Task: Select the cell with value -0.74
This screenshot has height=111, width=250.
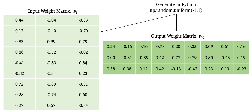Action: [51, 95]
